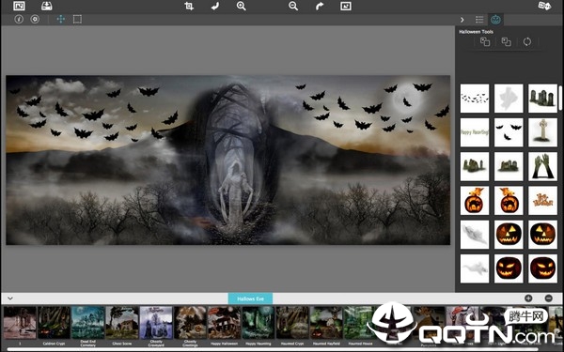564x352 pixels.
Task: Click the fit-to-window icon in top toolbar
Action: [346, 6]
